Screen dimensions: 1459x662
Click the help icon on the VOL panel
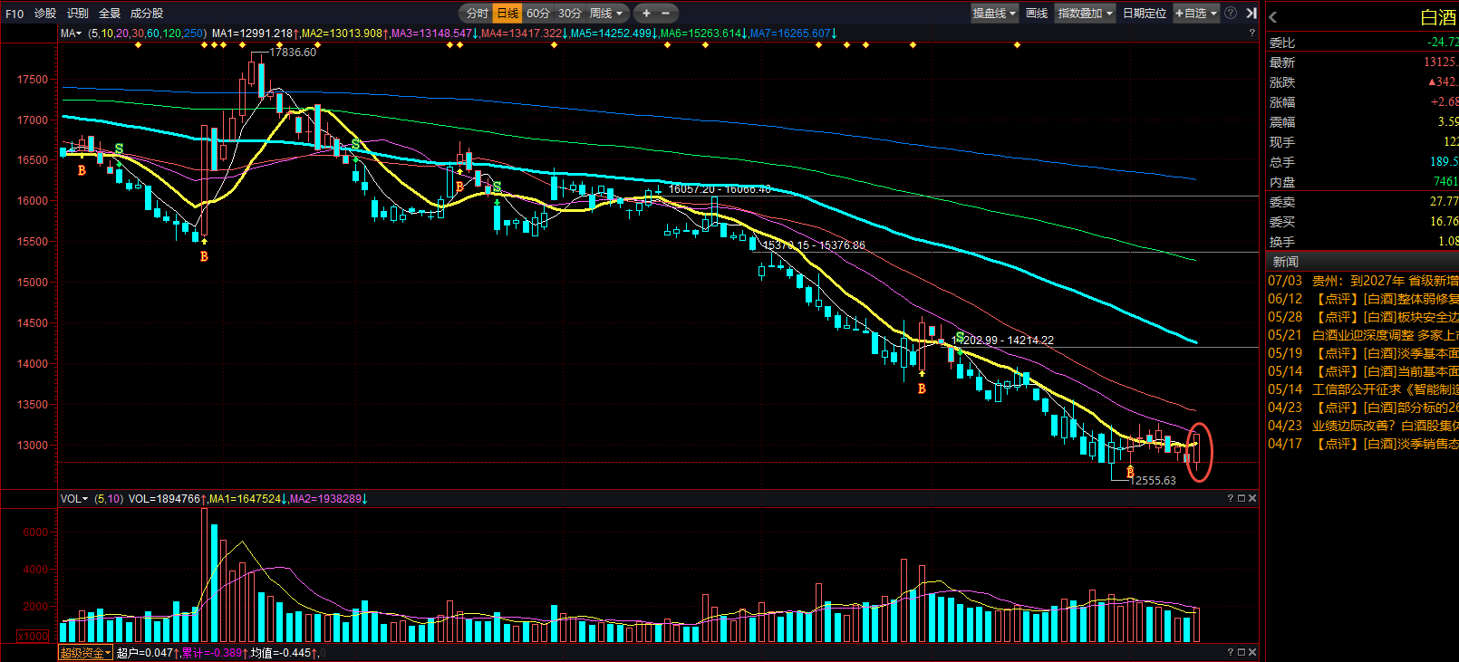(x=1231, y=498)
